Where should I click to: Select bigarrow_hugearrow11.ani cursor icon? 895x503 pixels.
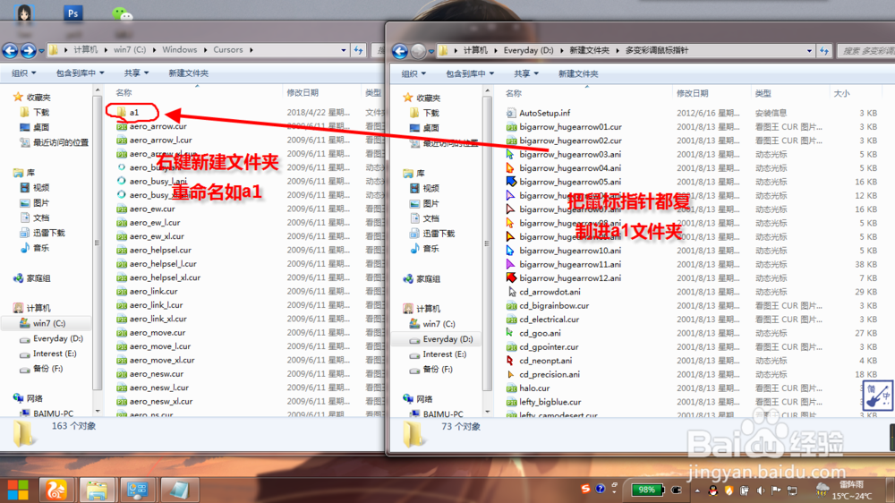pyautogui.click(x=510, y=264)
